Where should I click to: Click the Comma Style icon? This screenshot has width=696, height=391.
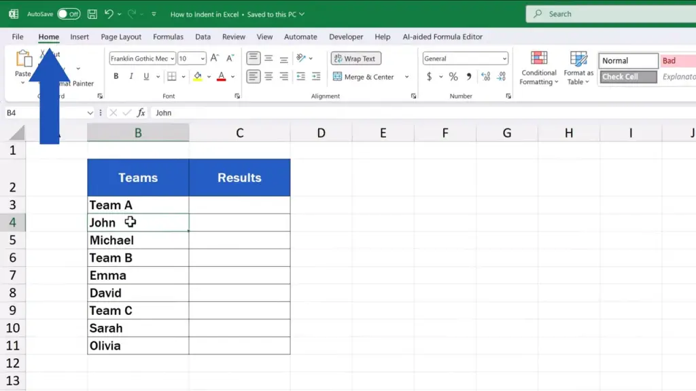(469, 77)
